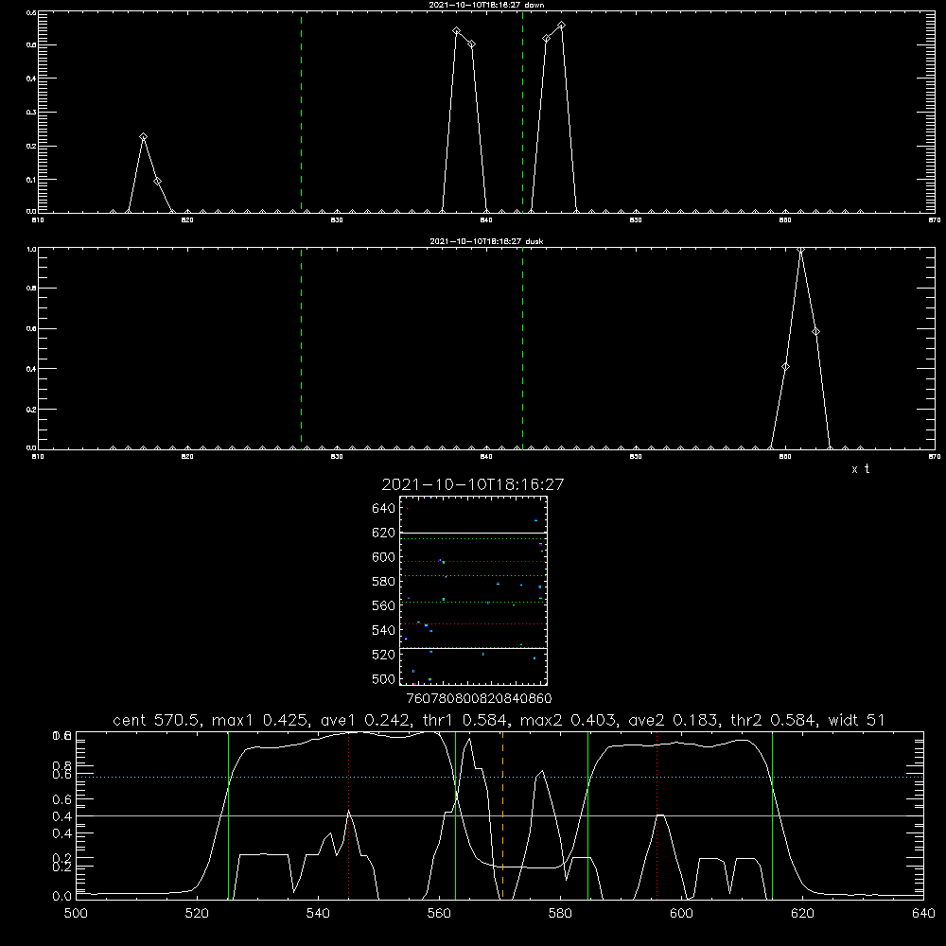The image size is (946, 946).
Task: Select the dawn diamond marker at 844
Action: tap(547, 39)
